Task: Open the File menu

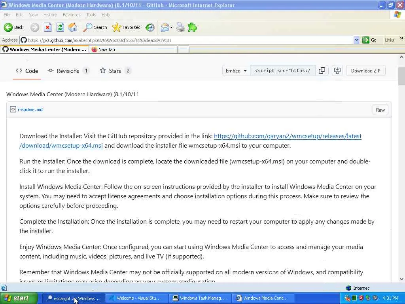Action: pyautogui.click(x=7, y=15)
